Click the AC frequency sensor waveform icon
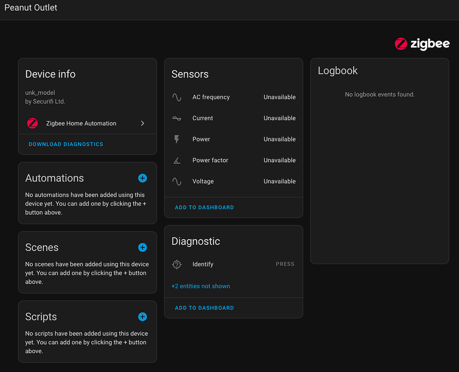The image size is (459, 372). tap(177, 97)
